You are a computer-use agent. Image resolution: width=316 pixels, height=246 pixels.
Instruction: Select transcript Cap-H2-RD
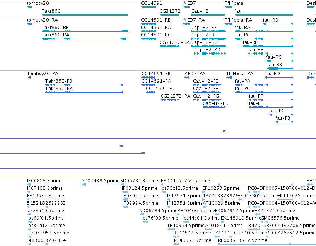point(210,54)
